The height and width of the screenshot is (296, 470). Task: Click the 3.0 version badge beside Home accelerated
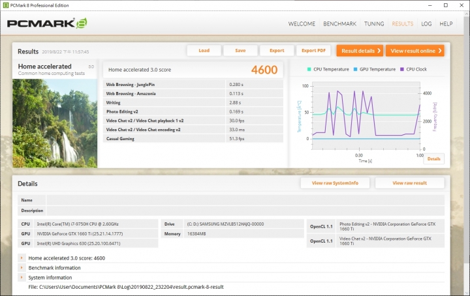(x=91, y=67)
